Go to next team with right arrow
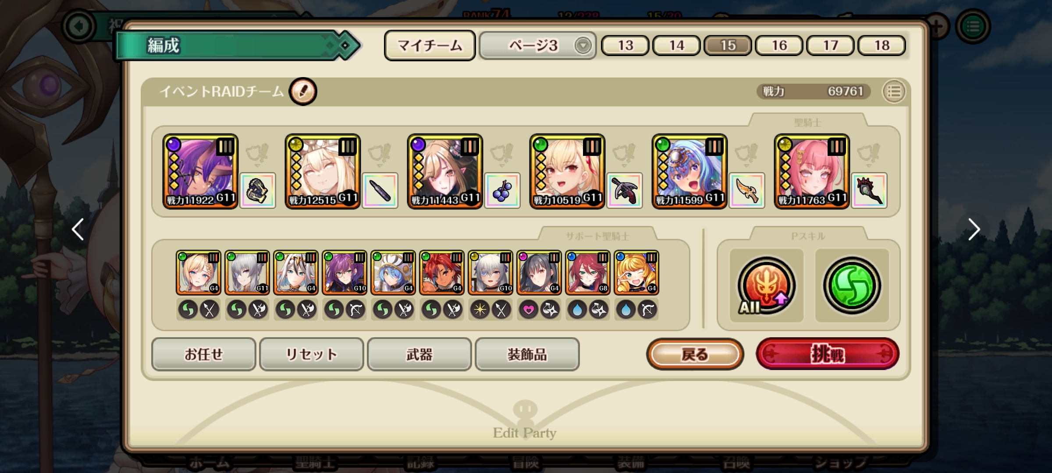Image resolution: width=1052 pixels, height=473 pixels. 974,229
